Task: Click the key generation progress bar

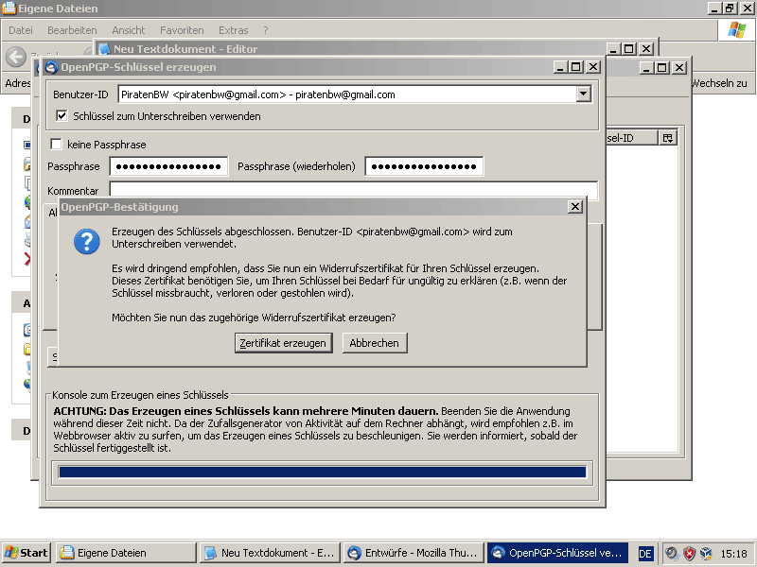Action: tap(322, 472)
